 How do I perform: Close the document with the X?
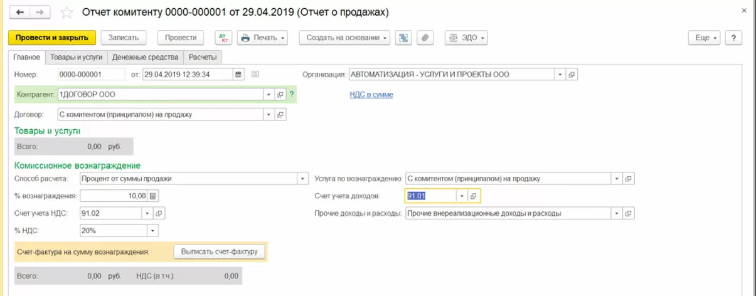click(743, 12)
